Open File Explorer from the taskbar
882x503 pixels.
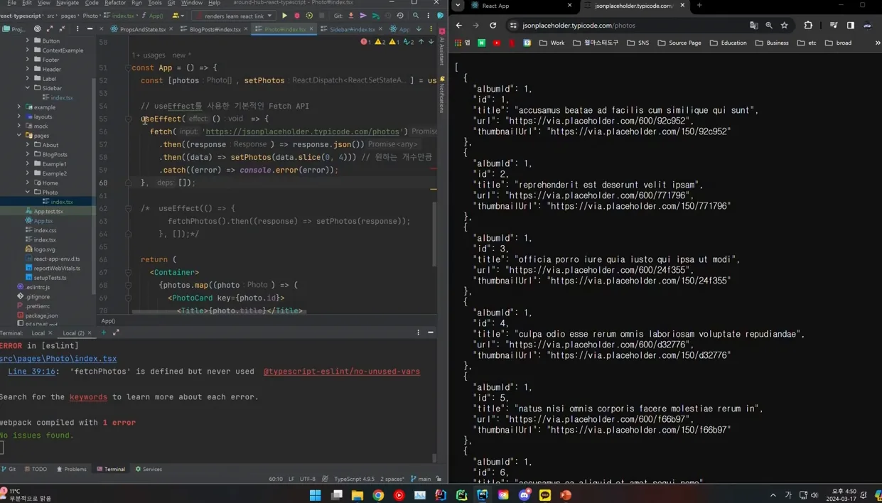click(x=357, y=494)
